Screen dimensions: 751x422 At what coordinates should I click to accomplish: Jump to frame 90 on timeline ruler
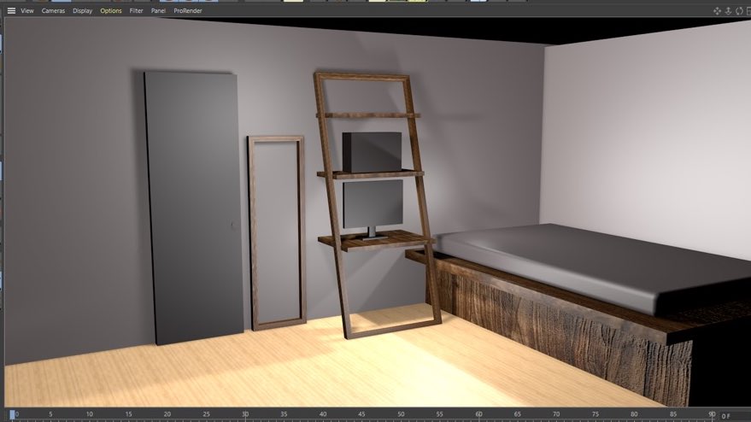(x=712, y=414)
